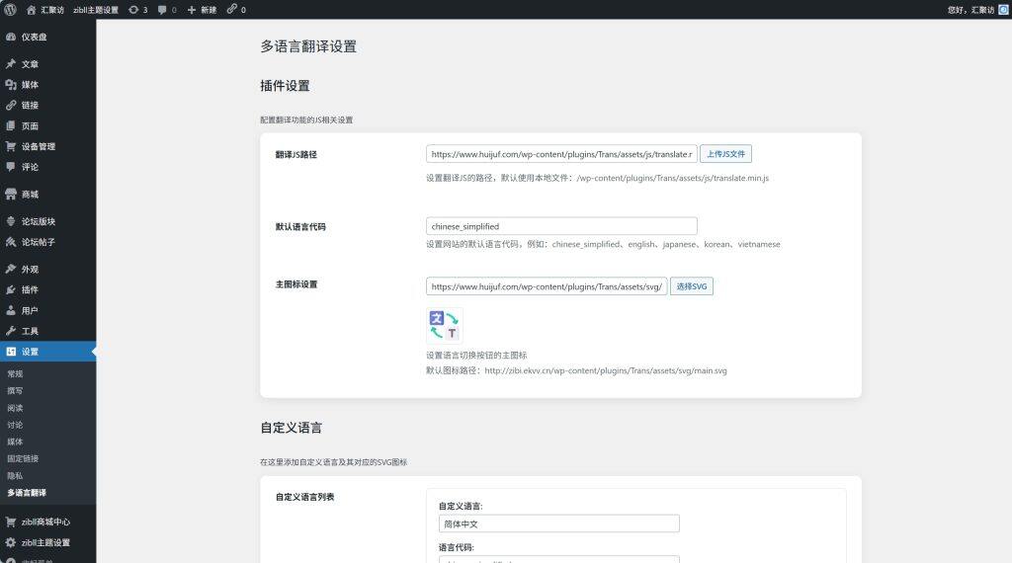Click the 插件设置 section heading
Image resolution: width=1012 pixels, height=563 pixels.
click(285, 86)
